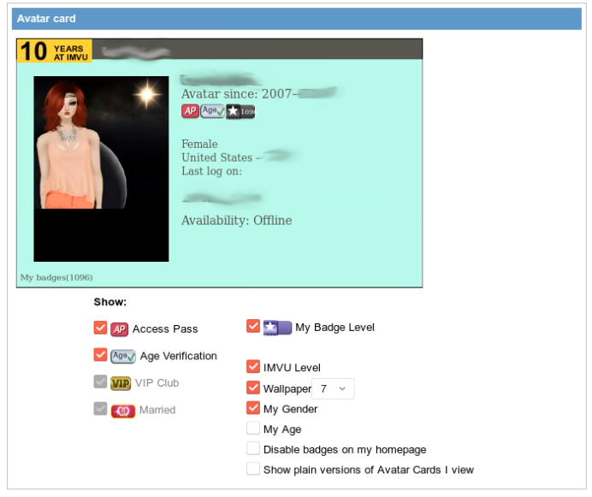Click the 10 Years at IMVU badge
Image resolution: width=592 pixels, height=497 pixels.
55,51
